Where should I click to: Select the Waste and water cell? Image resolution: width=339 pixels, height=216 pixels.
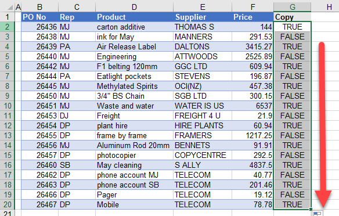click(x=134, y=106)
